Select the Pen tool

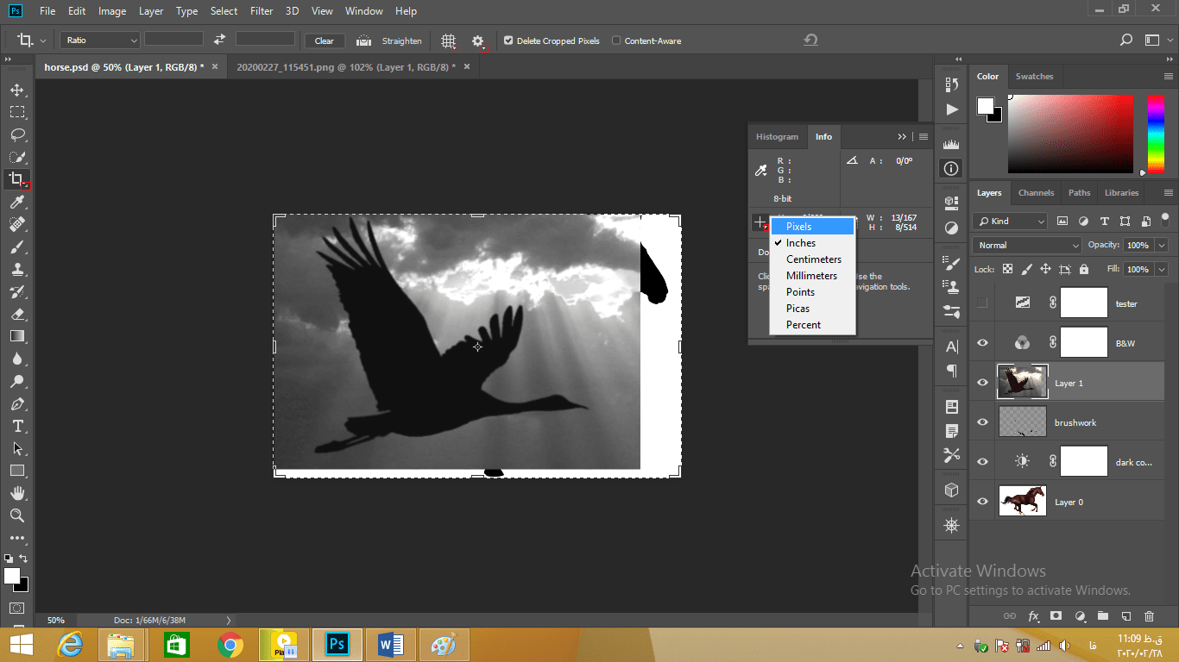17,403
